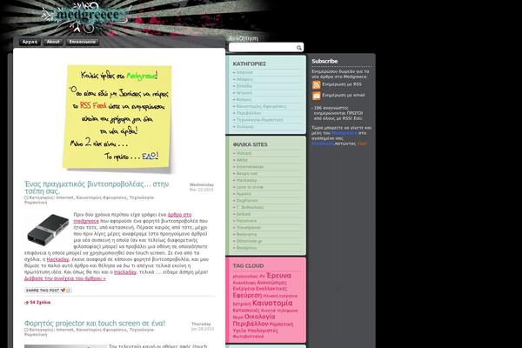Screen dimensions: 522x348
Task: Select the Καινοτομίες-Εφευρέσεις category
Action: (261, 106)
